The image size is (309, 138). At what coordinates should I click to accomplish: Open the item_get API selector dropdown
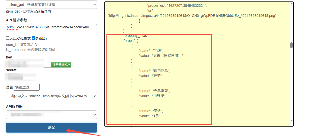pos(51,5)
